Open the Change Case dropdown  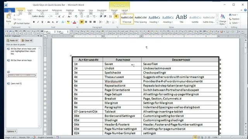69,16
